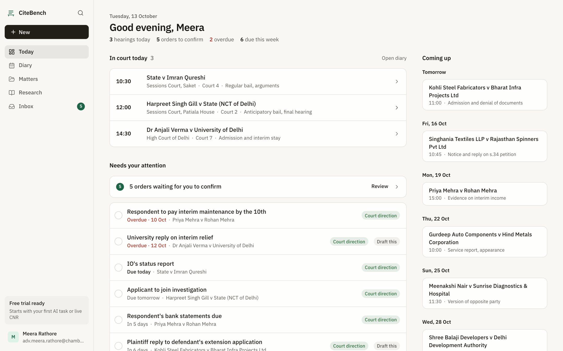
Task: Open Harpreet Singh Gill hearing row chevron
Action: point(397,108)
